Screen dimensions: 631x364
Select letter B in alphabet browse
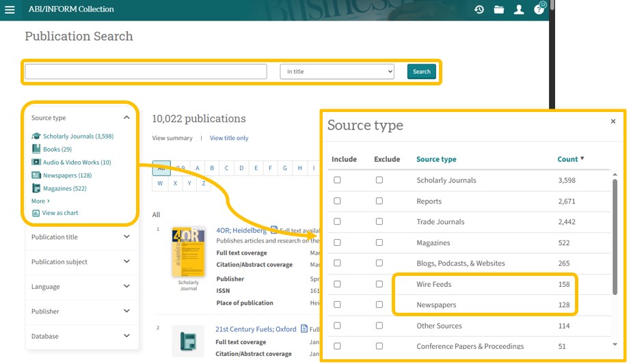(x=213, y=168)
